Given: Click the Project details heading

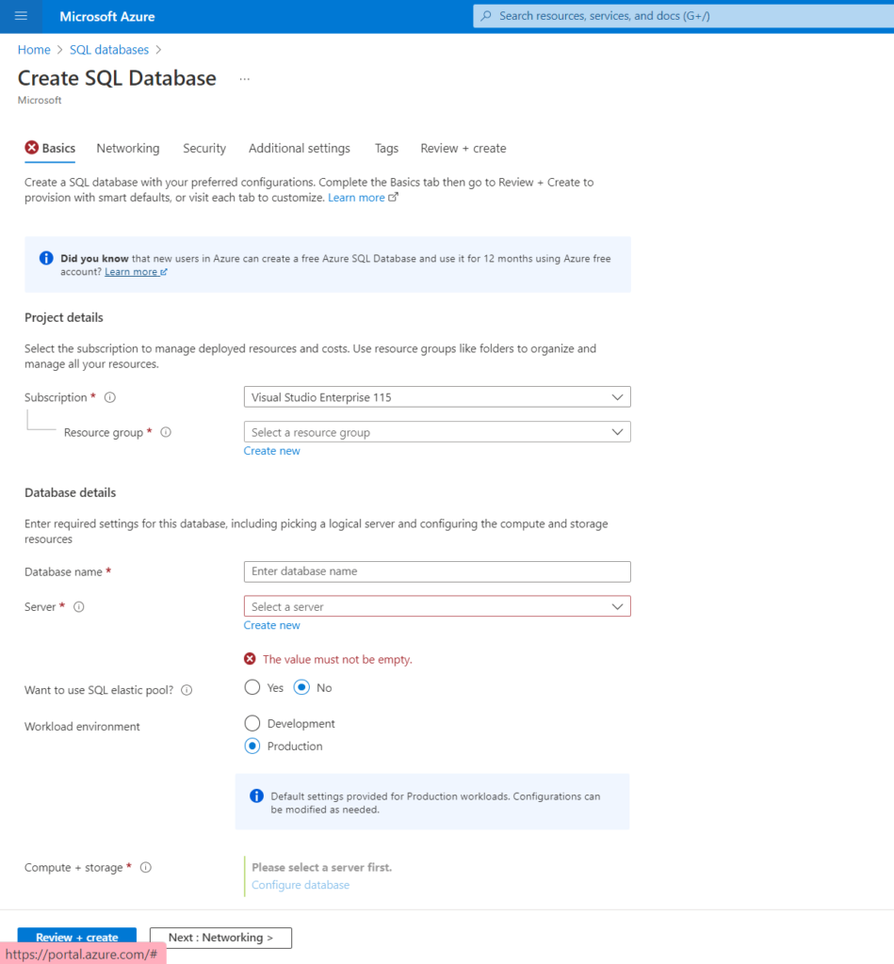Looking at the screenshot, I should tap(64, 317).
